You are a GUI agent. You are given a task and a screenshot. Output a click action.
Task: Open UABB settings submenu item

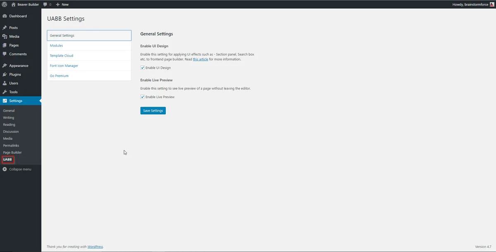click(7, 159)
